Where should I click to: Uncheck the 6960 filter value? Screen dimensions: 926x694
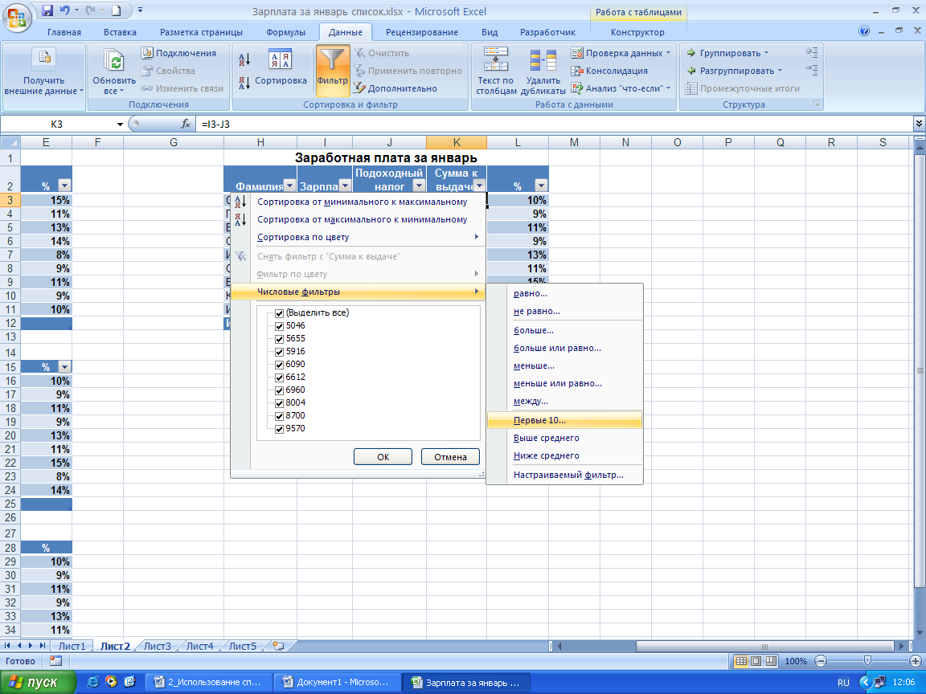[280, 390]
